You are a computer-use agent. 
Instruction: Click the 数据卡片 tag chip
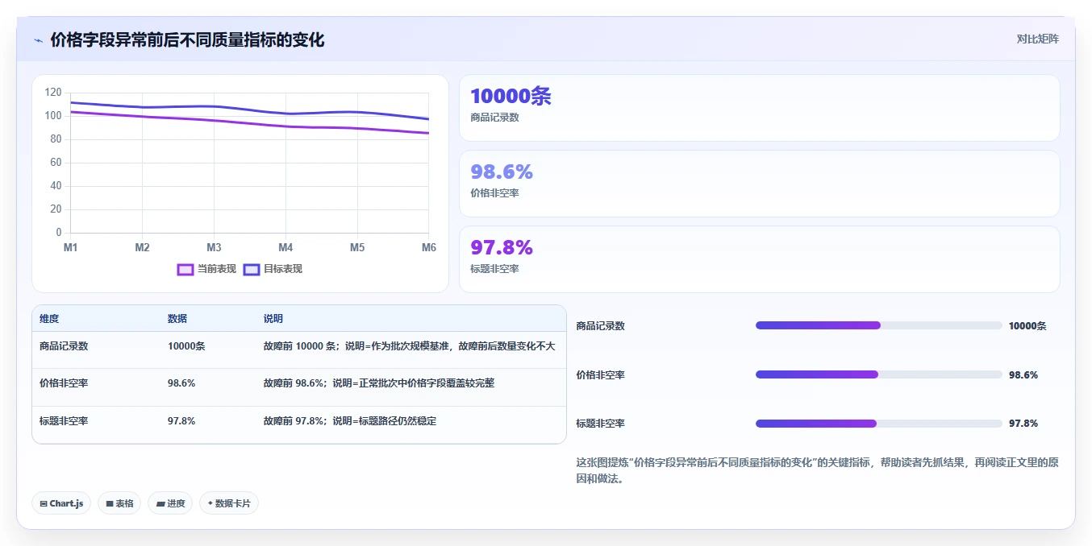pos(229,503)
